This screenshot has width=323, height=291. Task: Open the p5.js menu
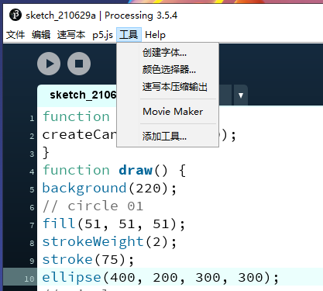[102, 35]
